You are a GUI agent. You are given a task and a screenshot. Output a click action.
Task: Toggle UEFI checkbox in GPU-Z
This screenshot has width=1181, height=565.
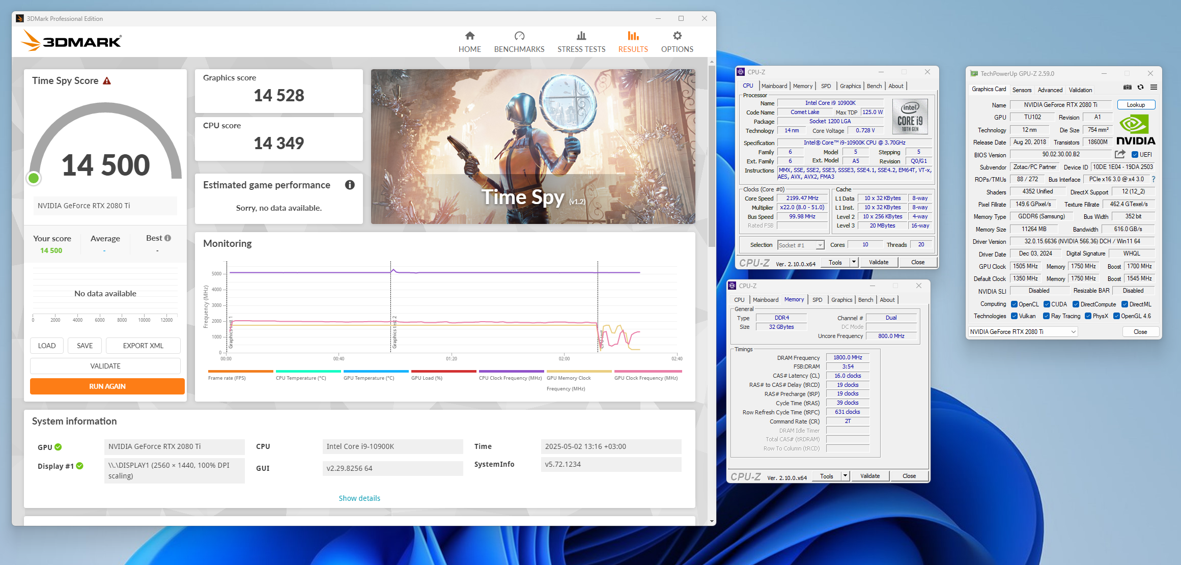[1135, 155]
